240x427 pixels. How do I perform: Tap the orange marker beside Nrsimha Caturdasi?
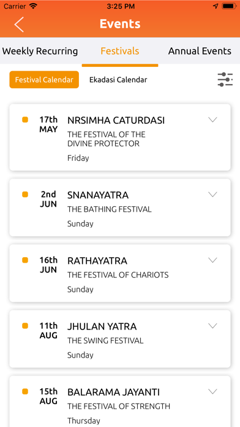click(x=25, y=120)
